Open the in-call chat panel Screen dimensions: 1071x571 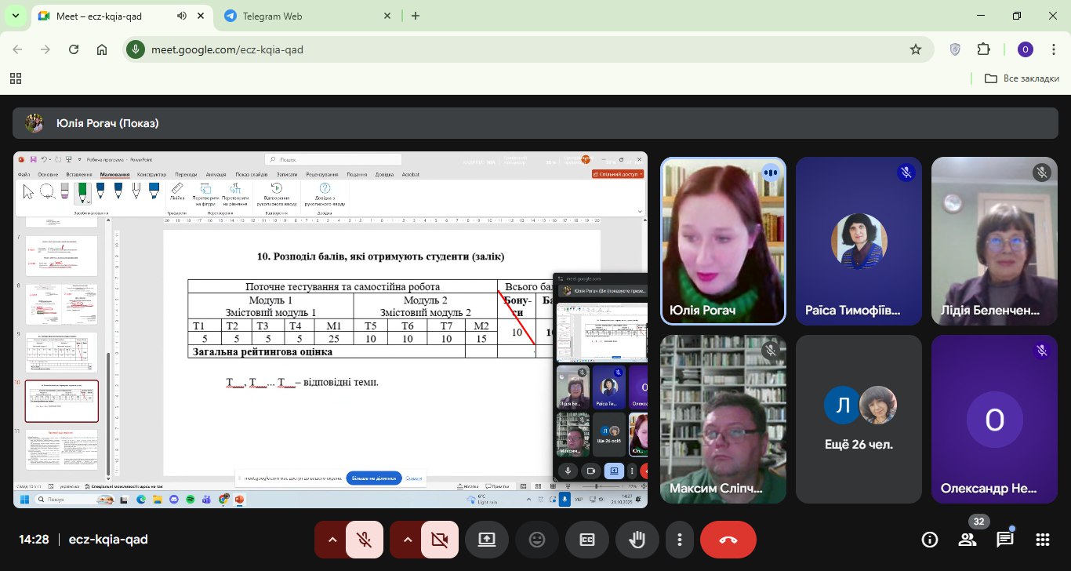(x=1005, y=540)
